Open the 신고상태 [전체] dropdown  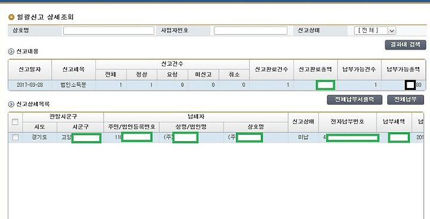tap(375, 31)
